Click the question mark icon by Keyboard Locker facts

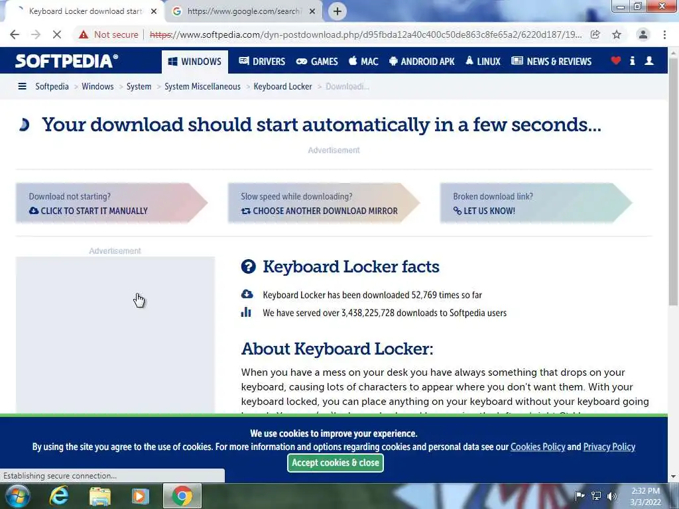click(x=249, y=266)
